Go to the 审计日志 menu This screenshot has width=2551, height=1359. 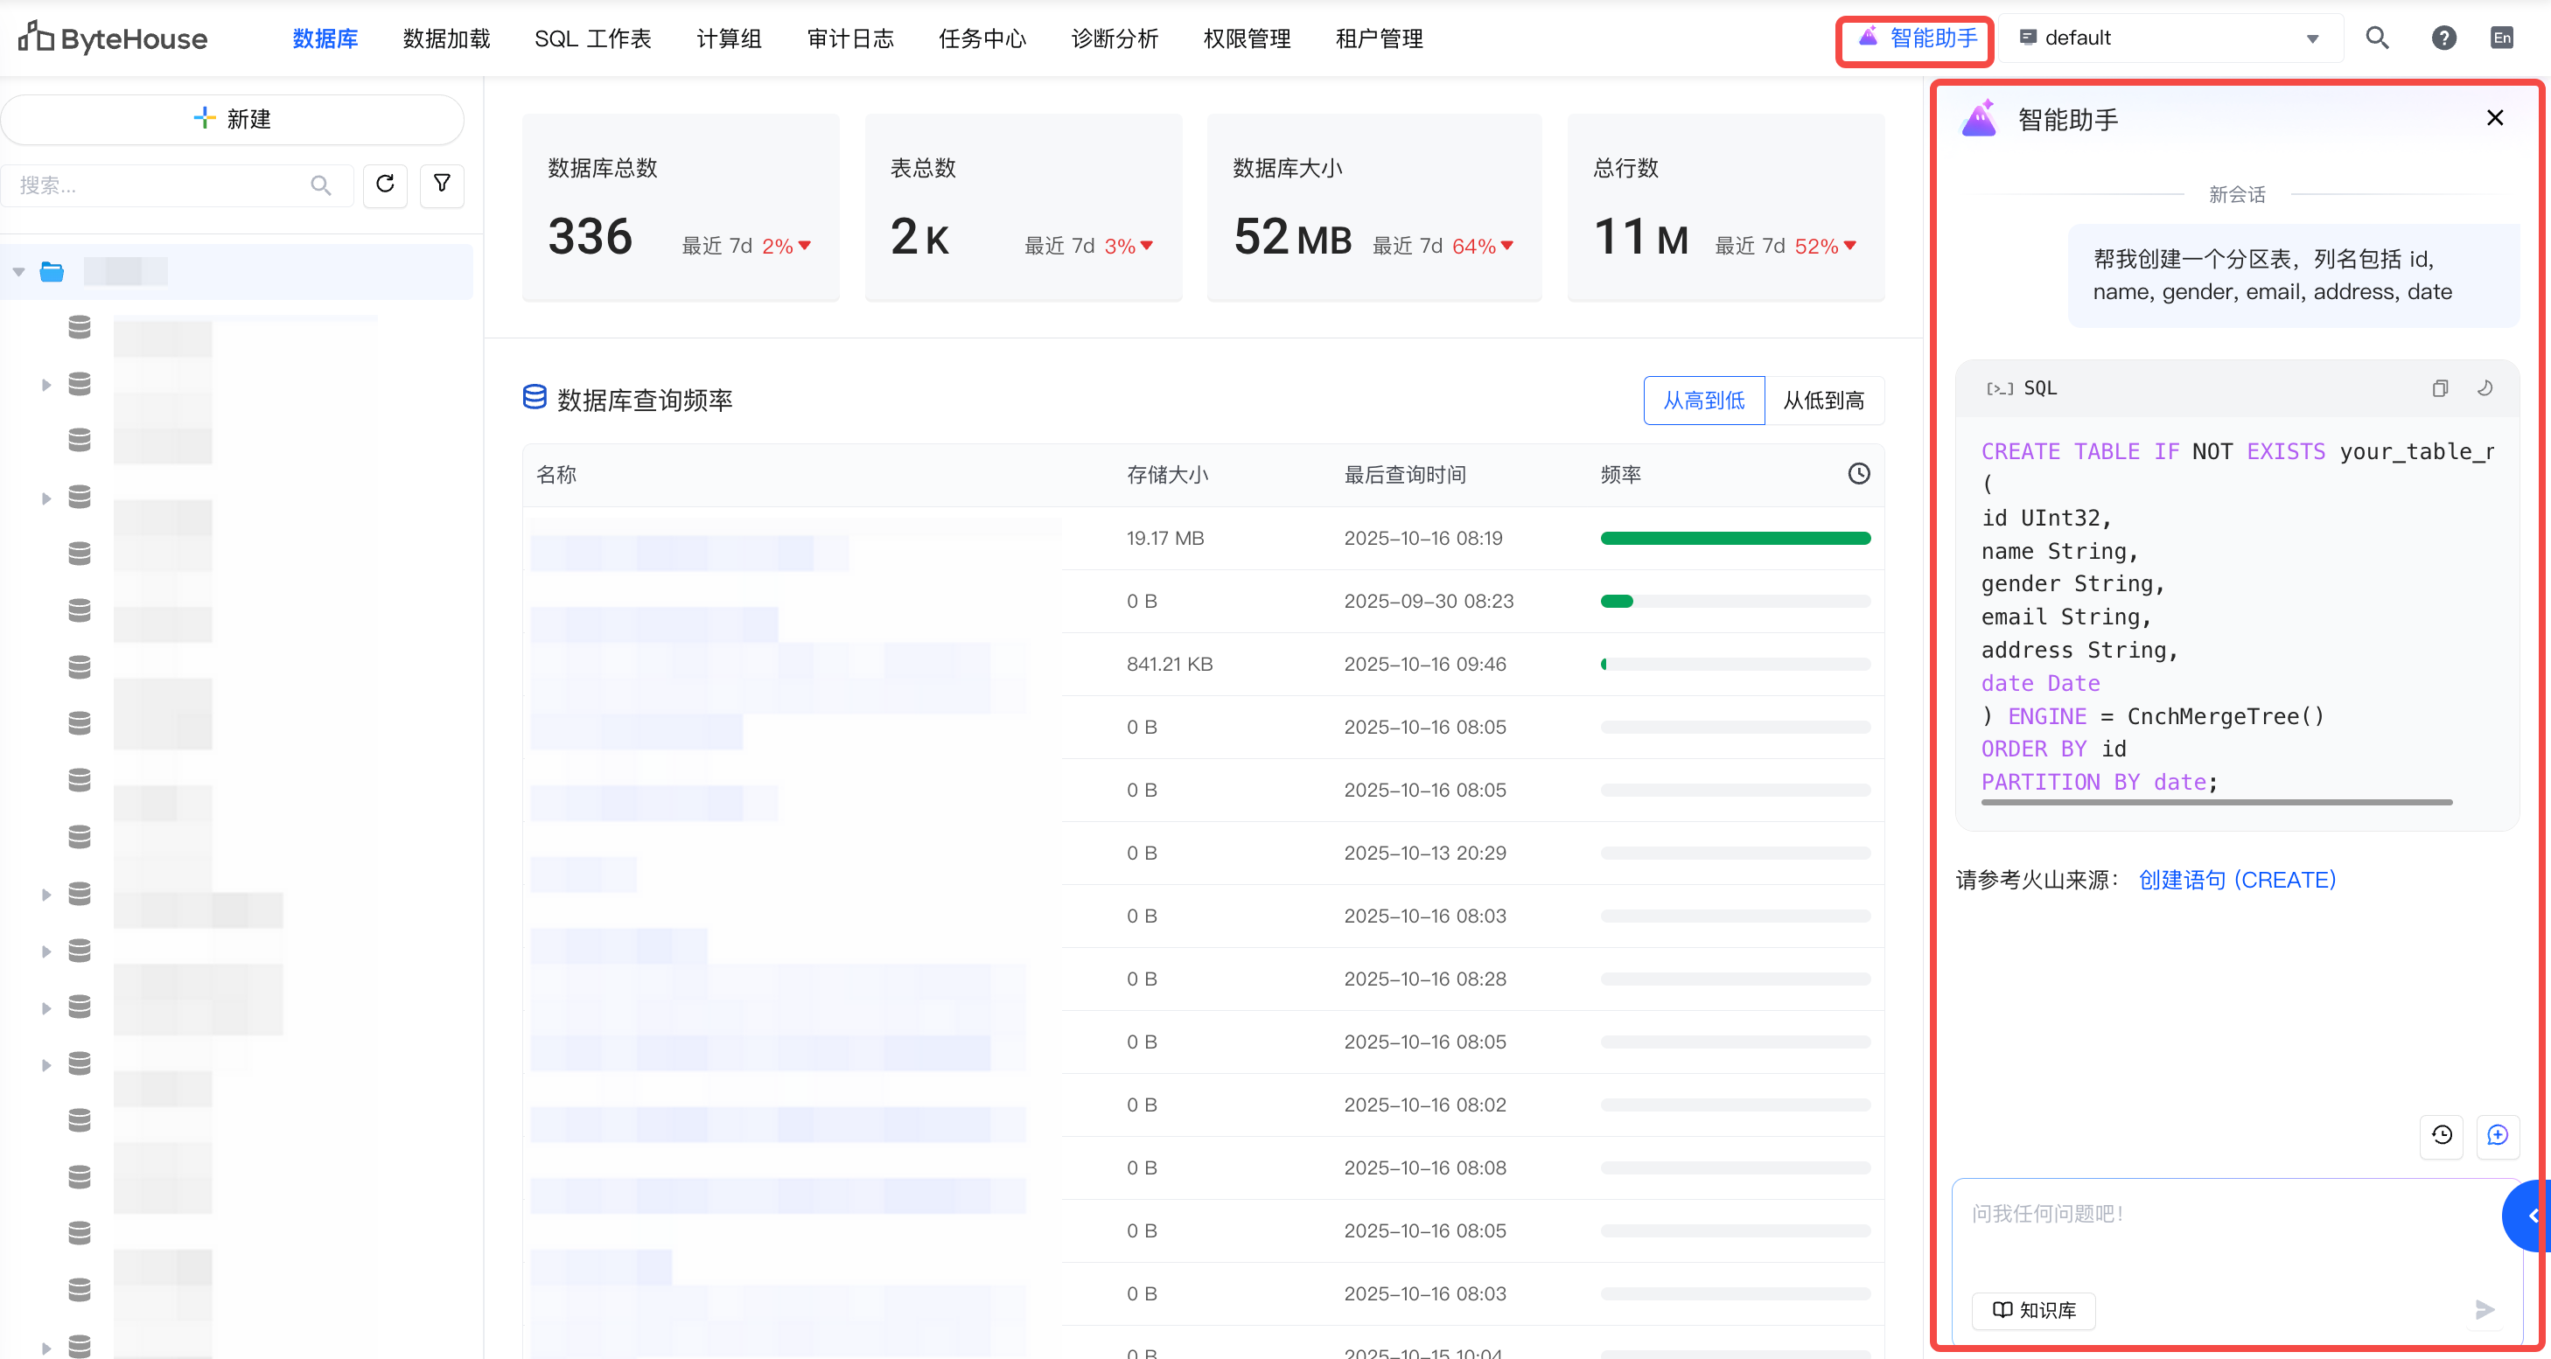click(849, 38)
